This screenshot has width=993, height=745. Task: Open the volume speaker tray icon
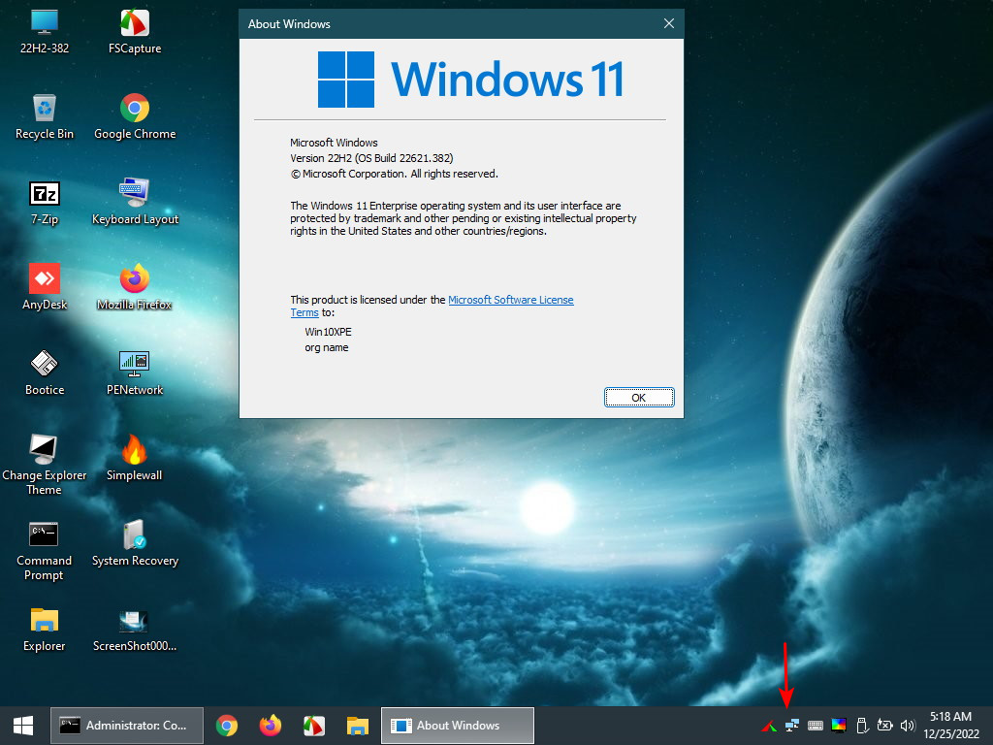click(x=908, y=726)
